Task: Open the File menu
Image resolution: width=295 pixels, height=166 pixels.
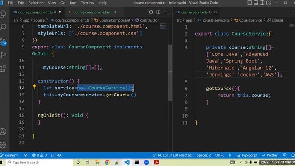Action: tap(11, 3)
